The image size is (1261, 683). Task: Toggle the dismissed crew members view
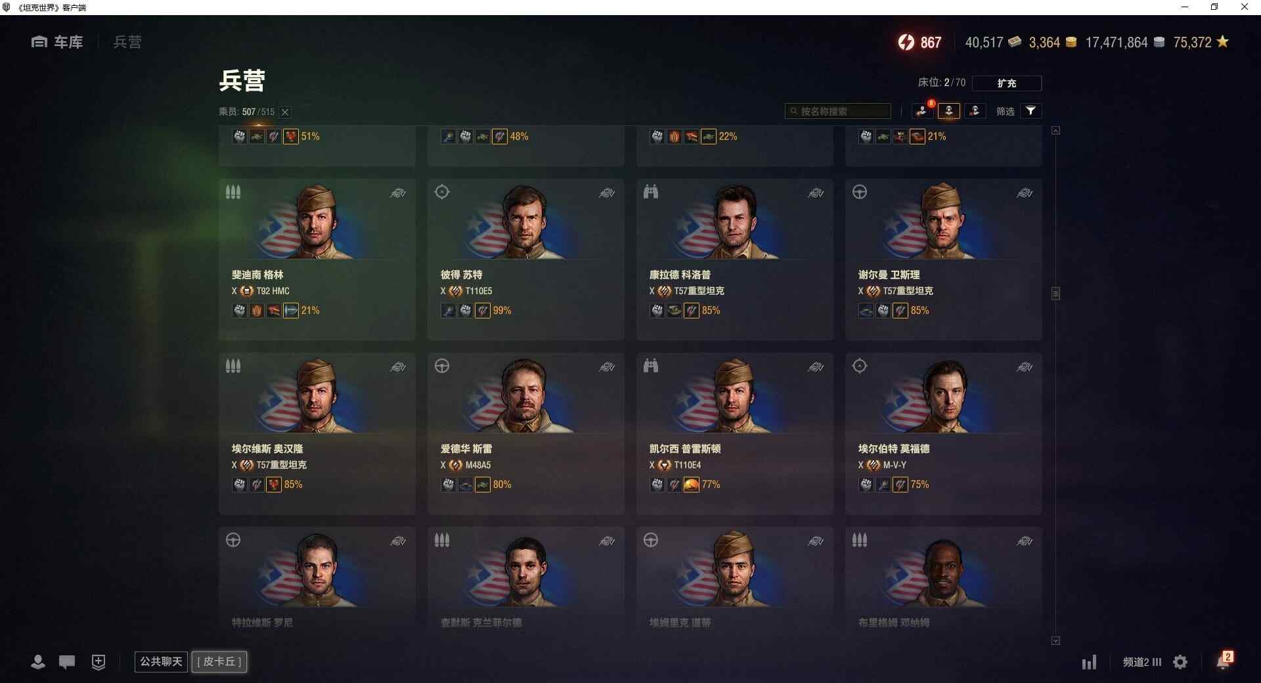click(975, 111)
